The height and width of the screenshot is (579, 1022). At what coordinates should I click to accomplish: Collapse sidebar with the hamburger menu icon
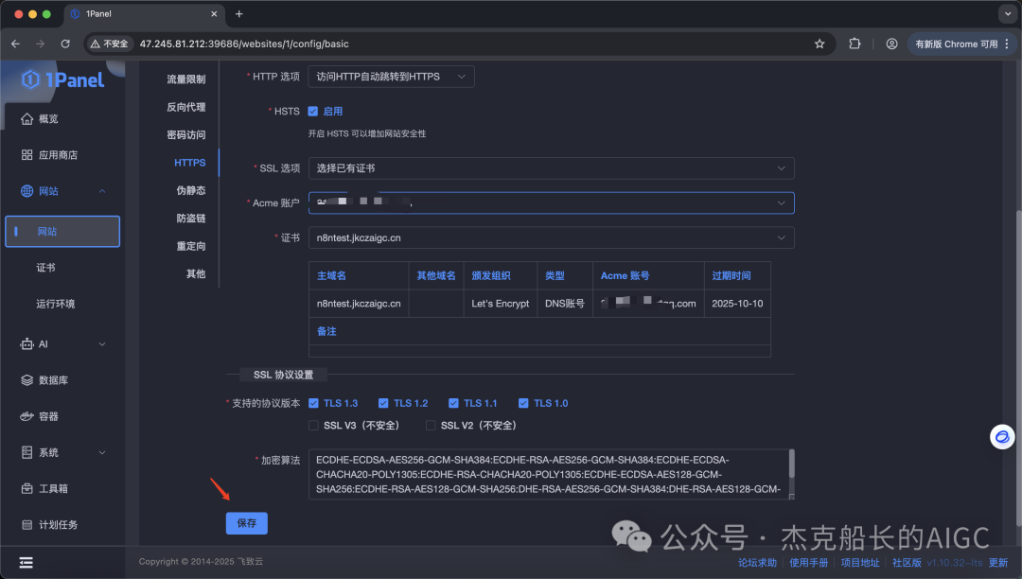pos(26,563)
